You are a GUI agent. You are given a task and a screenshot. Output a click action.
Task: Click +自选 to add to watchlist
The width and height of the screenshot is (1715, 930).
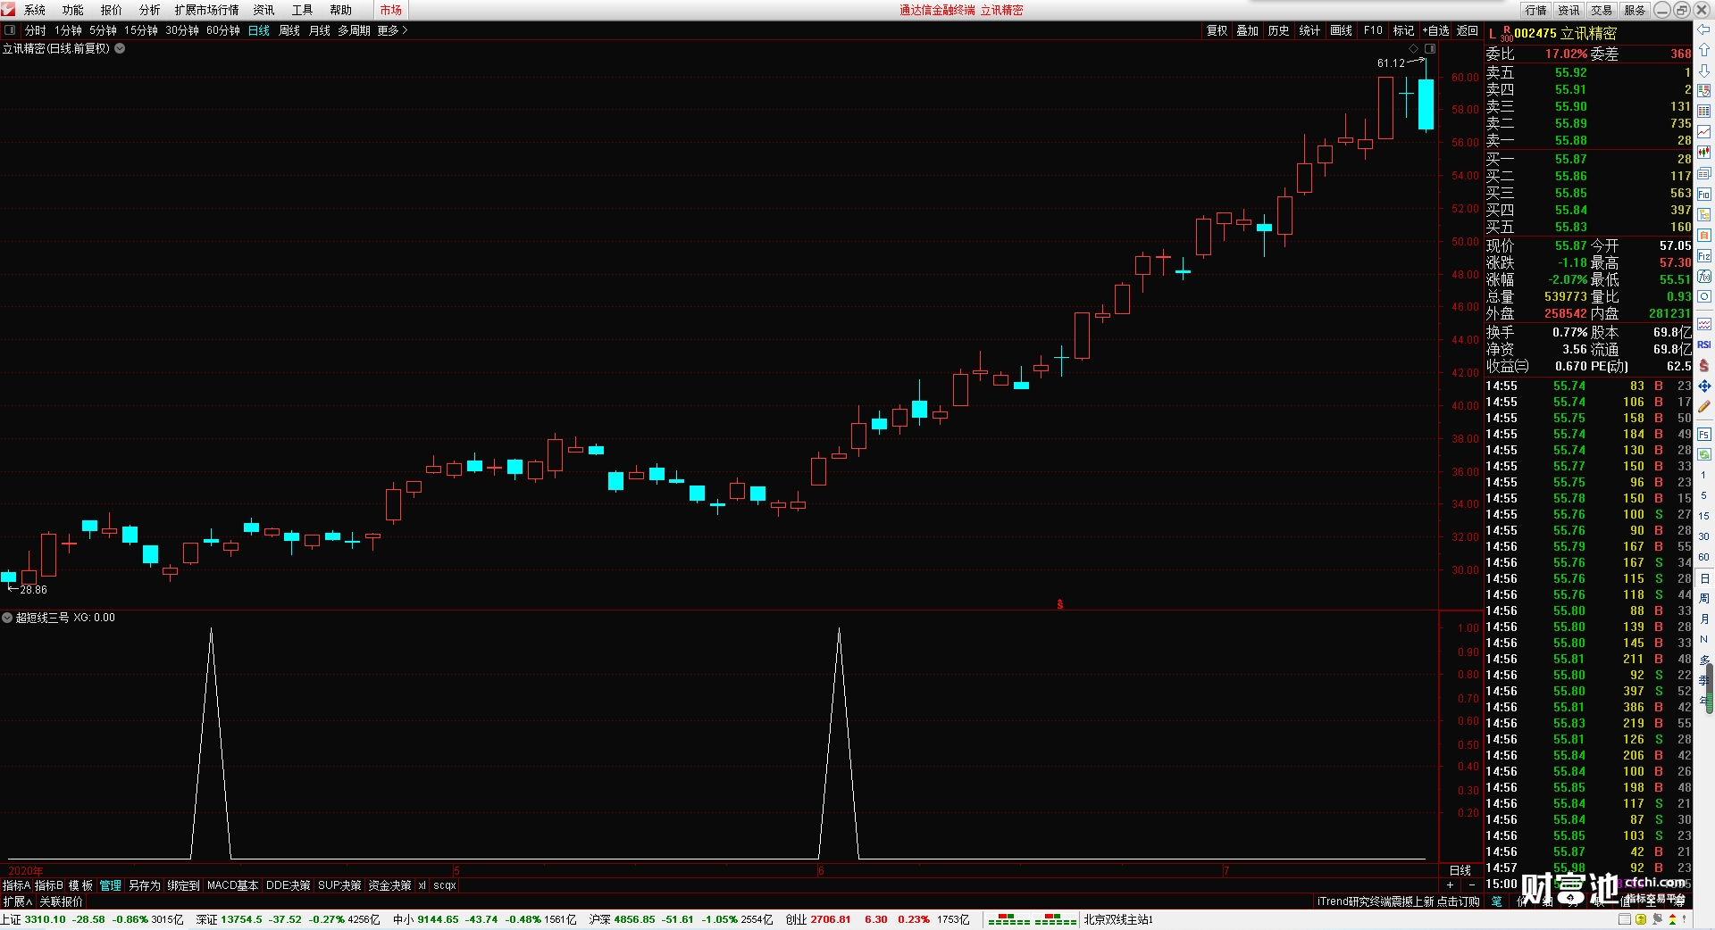pos(1435,30)
